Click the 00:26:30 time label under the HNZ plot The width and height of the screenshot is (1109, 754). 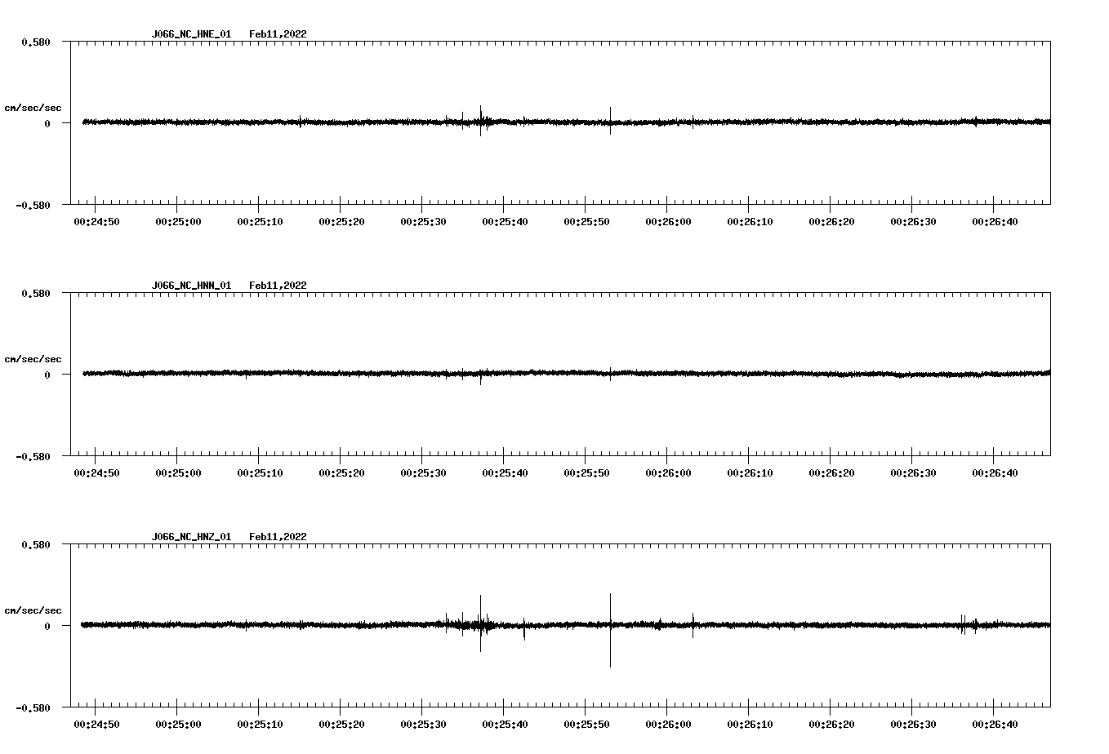pos(913,725)
